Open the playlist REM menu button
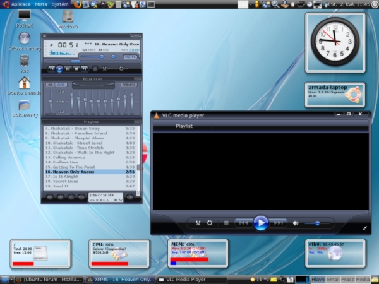 [x=61, y=197]
